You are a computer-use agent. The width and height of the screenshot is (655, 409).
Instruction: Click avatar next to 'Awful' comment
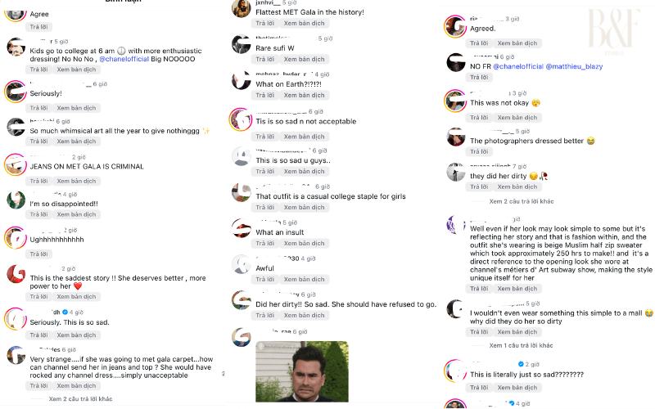tap(242, 264)
